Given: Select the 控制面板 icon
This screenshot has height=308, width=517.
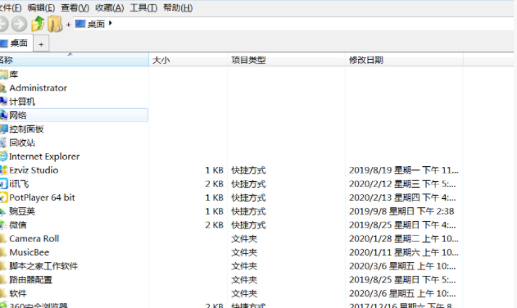Looking at the screenshot, I should click(x=3, y=129).
